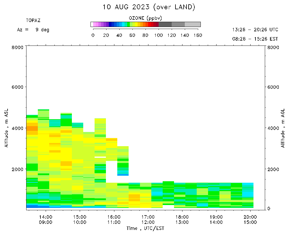Click the 'Az = 9 deg' azimuth text
This screenshot has height=232, width=291.
pyautogui.click(x=33, y=30)
